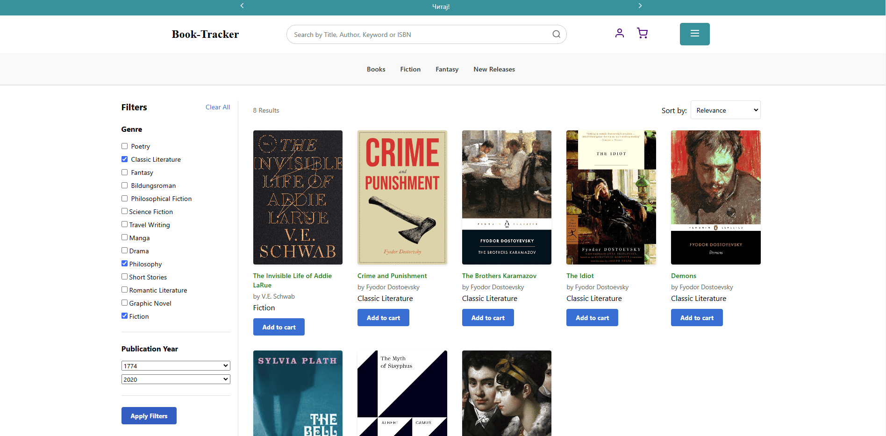886x436 pixels.
Task: Click the user account icon
Action: coord(619,33)
